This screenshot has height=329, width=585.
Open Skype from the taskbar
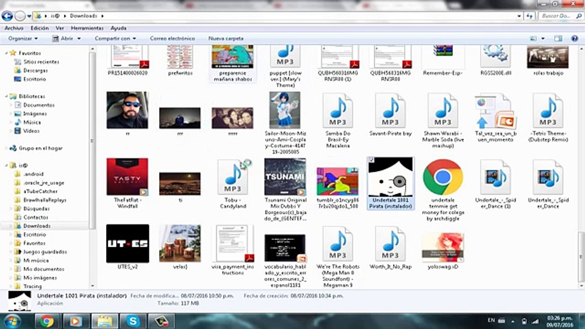click(133, 321)
